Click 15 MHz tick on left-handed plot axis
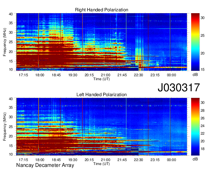Viewport: 208px width, 169px height. coord(11,146)
